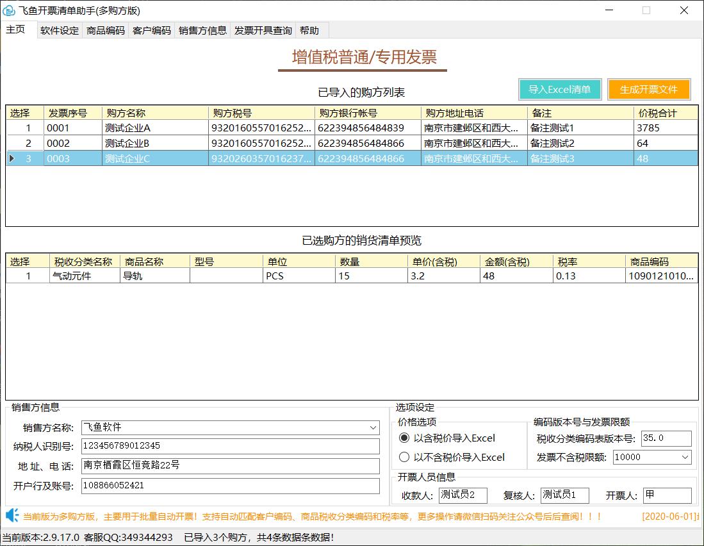
Task: Click the 生成开票文件 button
Action: click(x=648, y=90)
